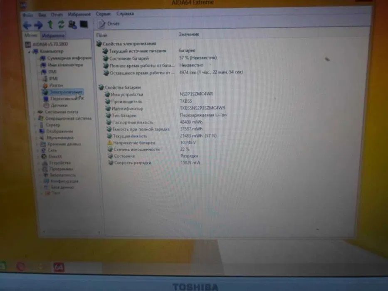Select the Тип батареи row
Viewport: 388px width, 291px height.
(x=166, y=115)
